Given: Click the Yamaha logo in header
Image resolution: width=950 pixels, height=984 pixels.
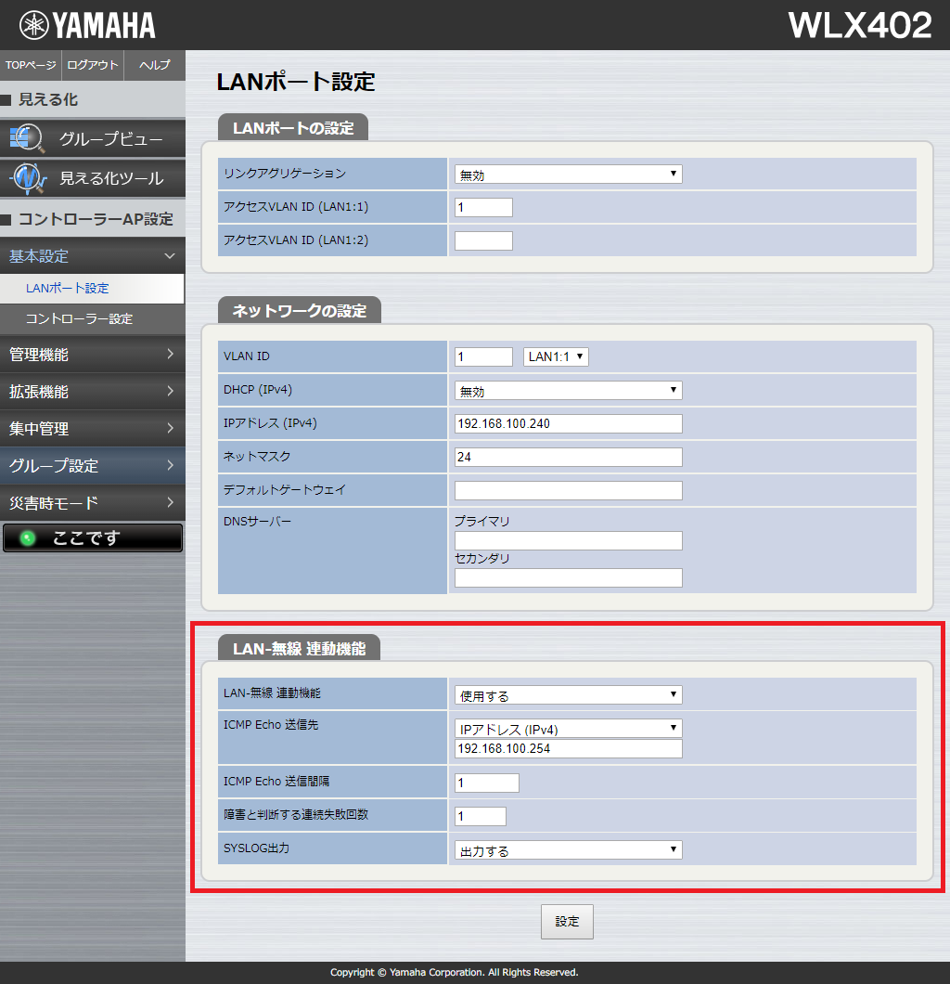Looking at the screenshot, I should 88,25.
